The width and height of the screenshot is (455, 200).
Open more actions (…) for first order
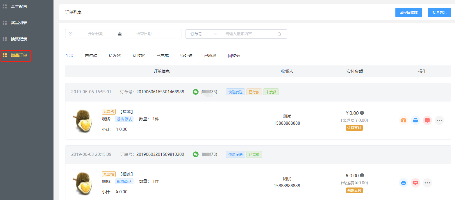pos(439,120)
